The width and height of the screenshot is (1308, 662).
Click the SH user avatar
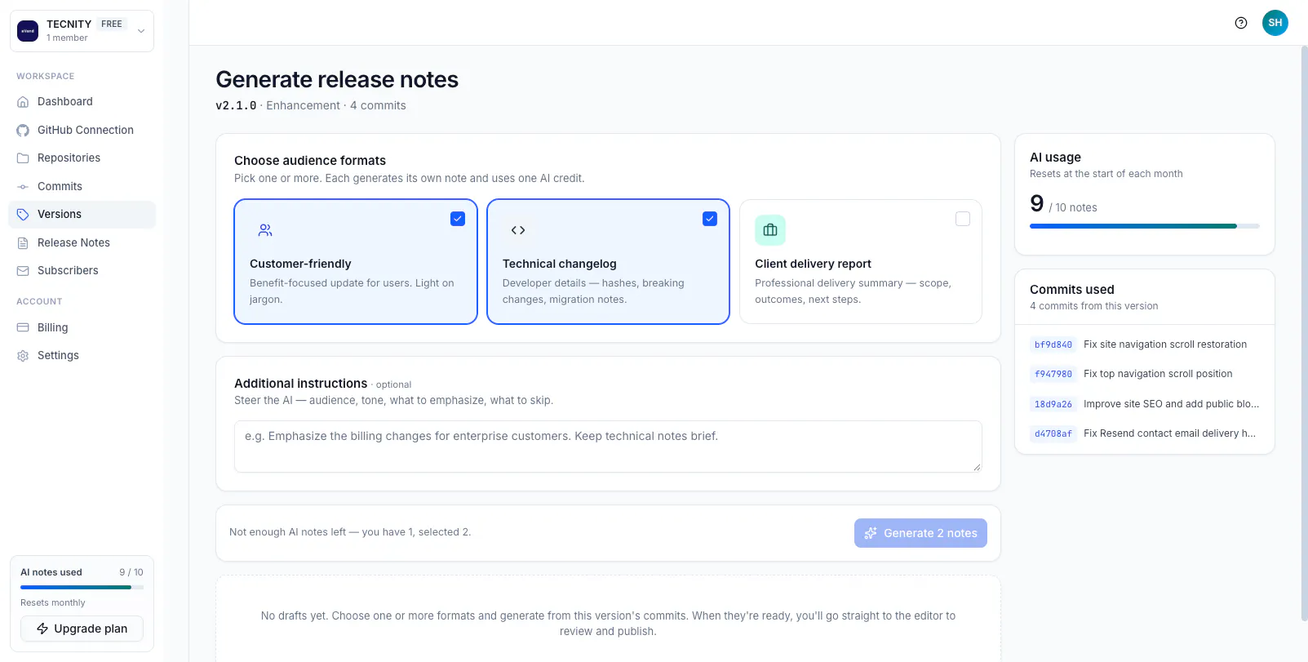click(1275, 23)
